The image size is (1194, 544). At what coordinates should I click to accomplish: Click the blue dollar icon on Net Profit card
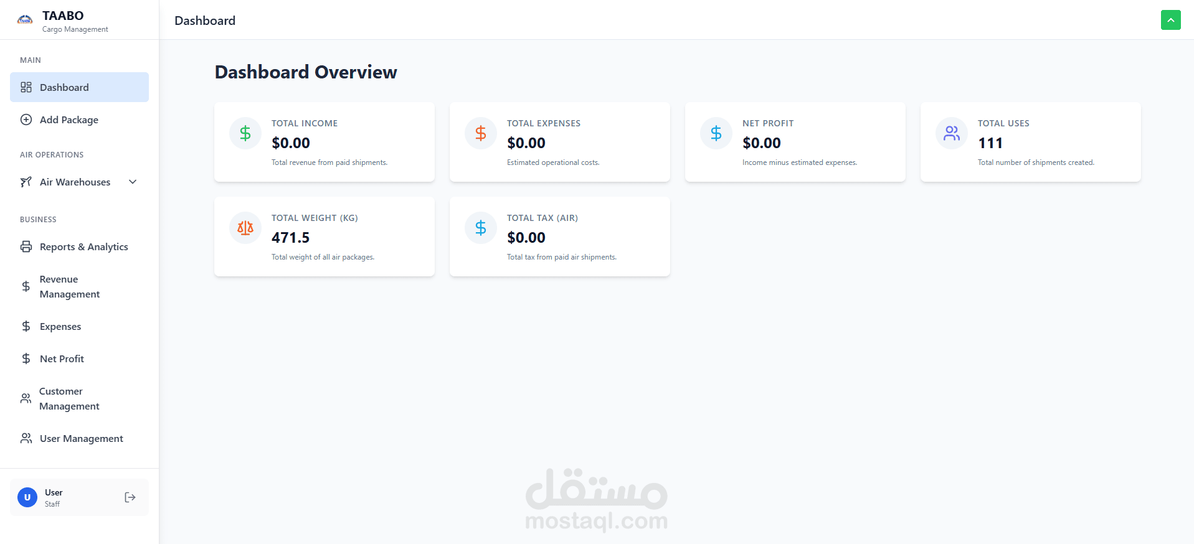pos(716,133)
